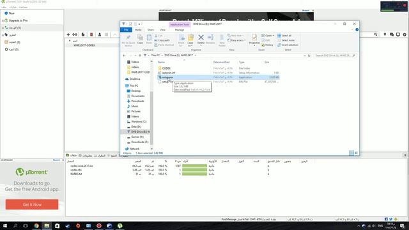Open the Open button dropdown in Explorer ribbon
Image resolution: width=409 pixels, height=230 pixels.
click(273, 36)
